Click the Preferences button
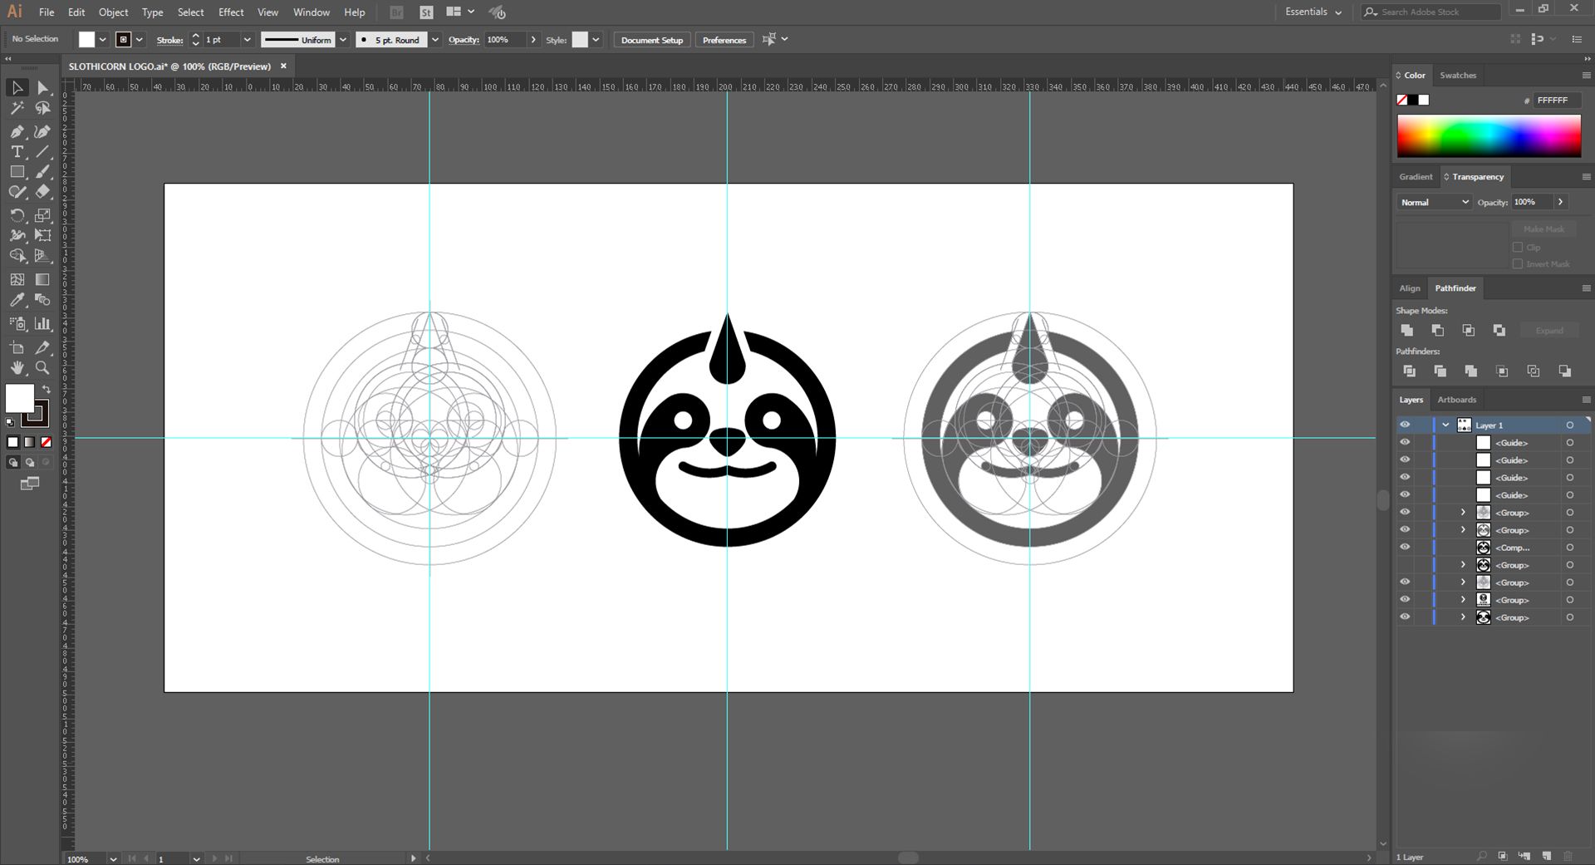Image resolution: width=1595 pixels, height=865 pixels. click(724, 39)
